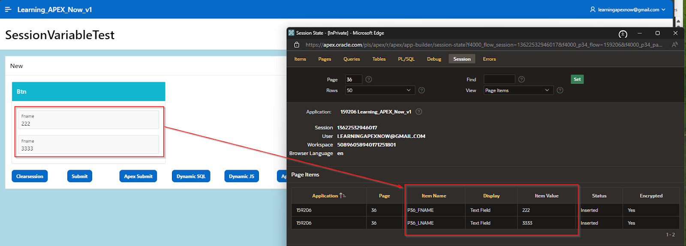Click the Page column header
The width and height of the screenshot is (686, 246).
coord(384,195)
